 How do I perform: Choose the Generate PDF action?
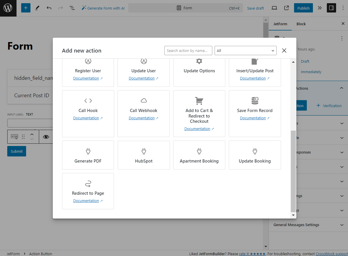[x=88, y=155]
